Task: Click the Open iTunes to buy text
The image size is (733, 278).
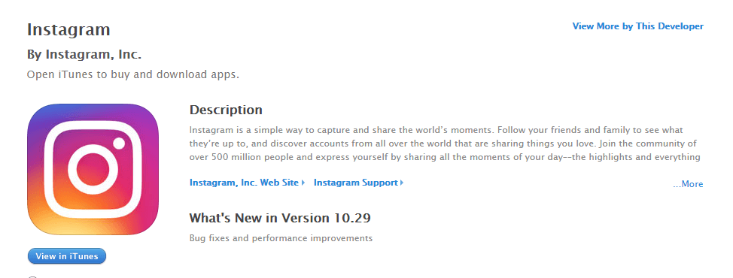Action: coord(133,74)
